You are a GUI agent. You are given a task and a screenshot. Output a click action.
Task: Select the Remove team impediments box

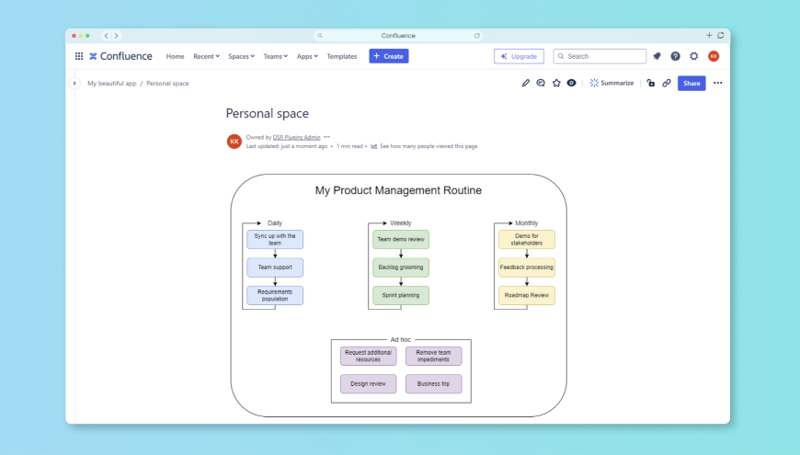pos(434,356)
